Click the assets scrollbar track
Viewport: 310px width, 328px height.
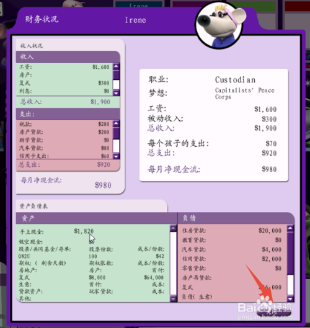(x=173, y=264)
